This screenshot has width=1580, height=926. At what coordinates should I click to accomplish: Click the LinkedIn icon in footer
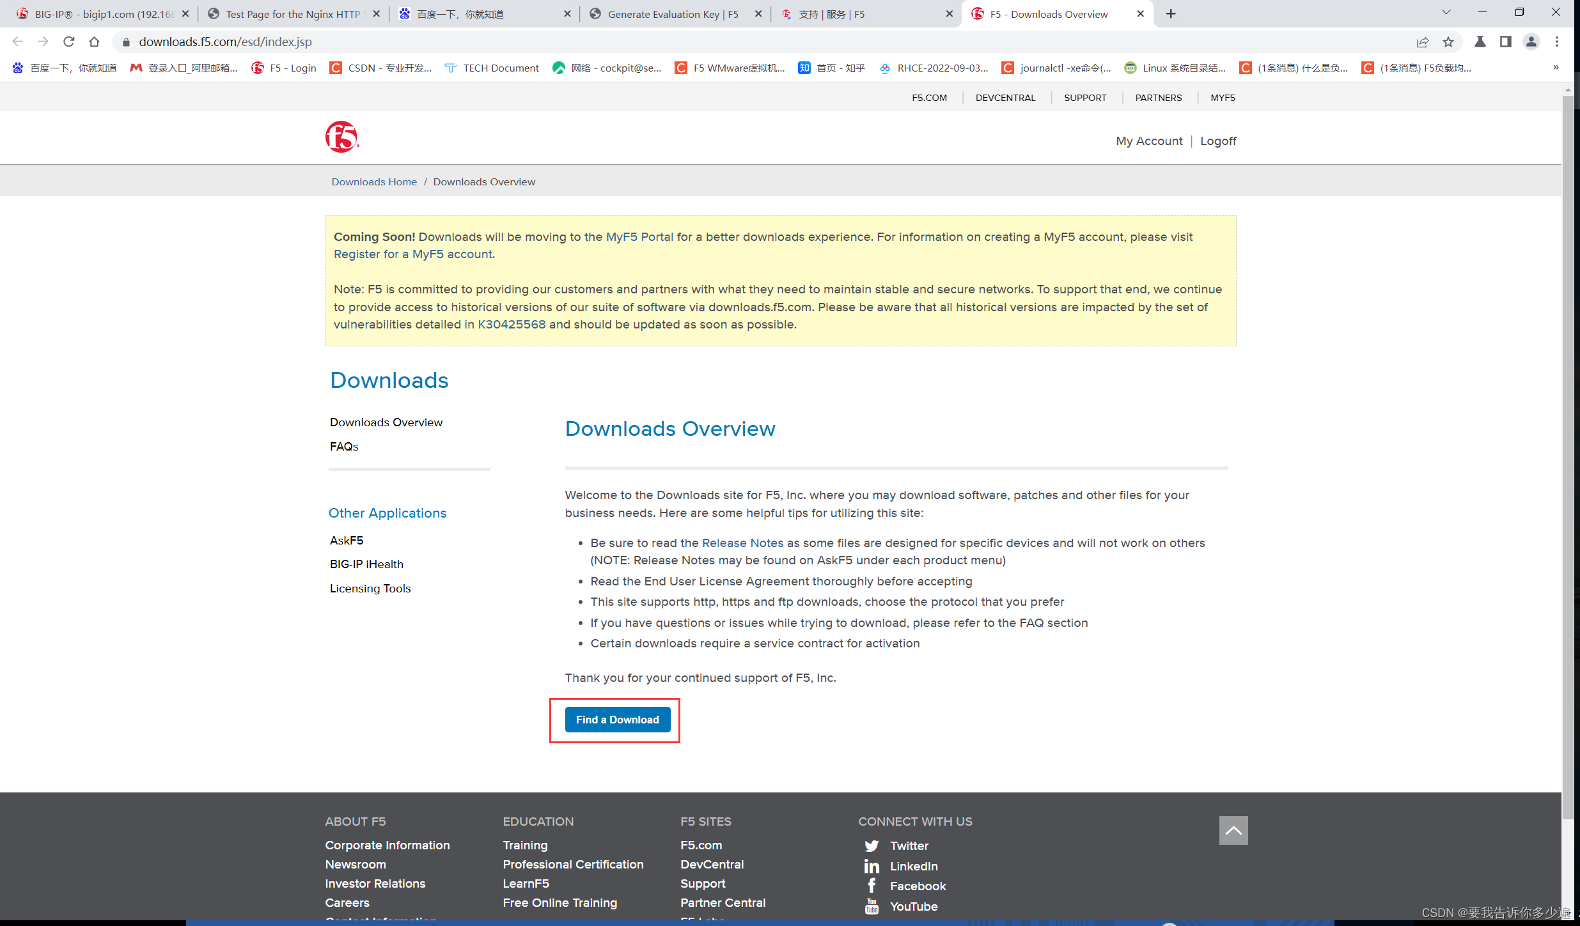[872, 867]
